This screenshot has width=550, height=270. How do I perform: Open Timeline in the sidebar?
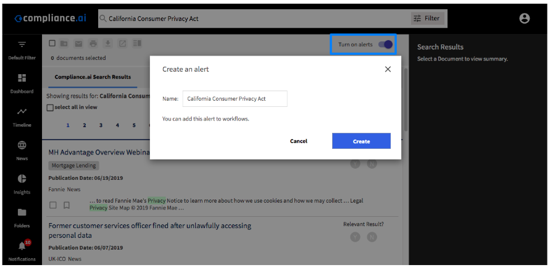(22, 117)
